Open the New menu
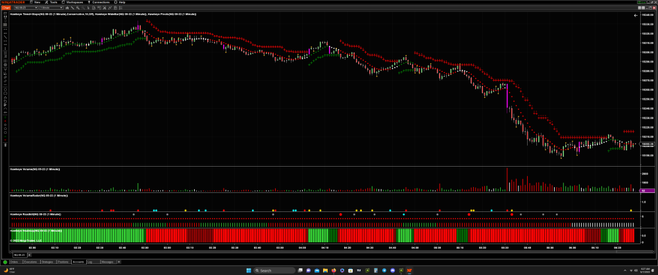This screenshot has height=275, width=658. (x=37, y=2)
